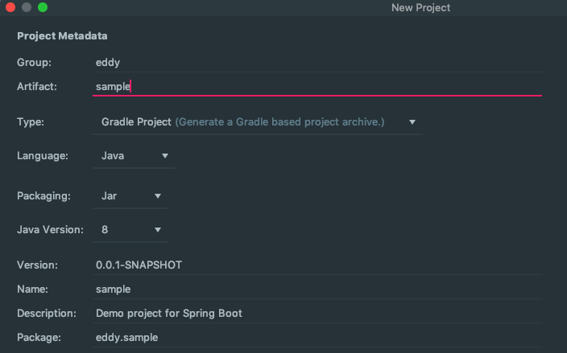This screenshot has width=567, height=353.
Task: Minimize the New Project window
Action: coord(27,7)
